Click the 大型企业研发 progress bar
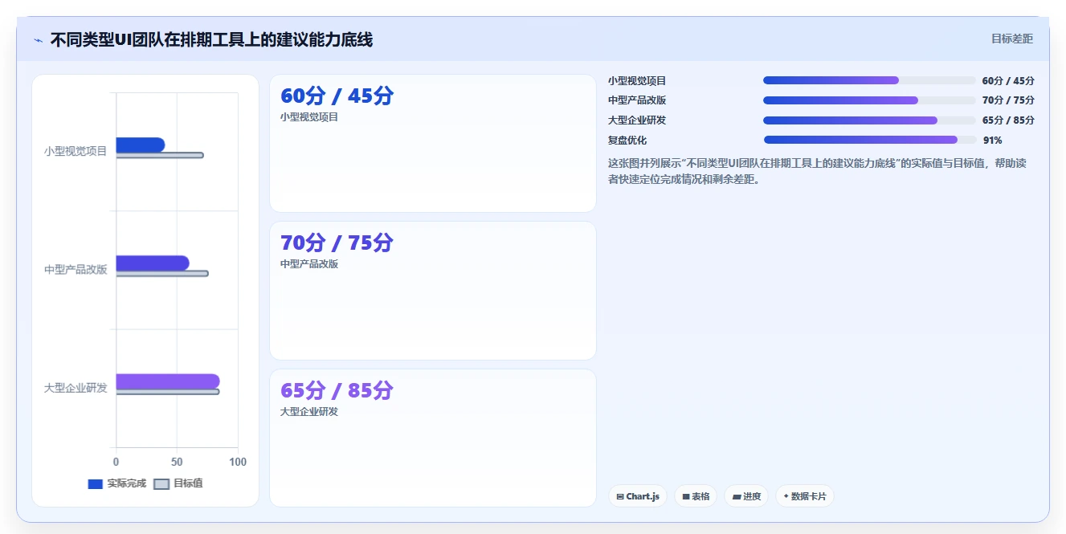Screen dimensions: 1066x534 coord(869,120)
